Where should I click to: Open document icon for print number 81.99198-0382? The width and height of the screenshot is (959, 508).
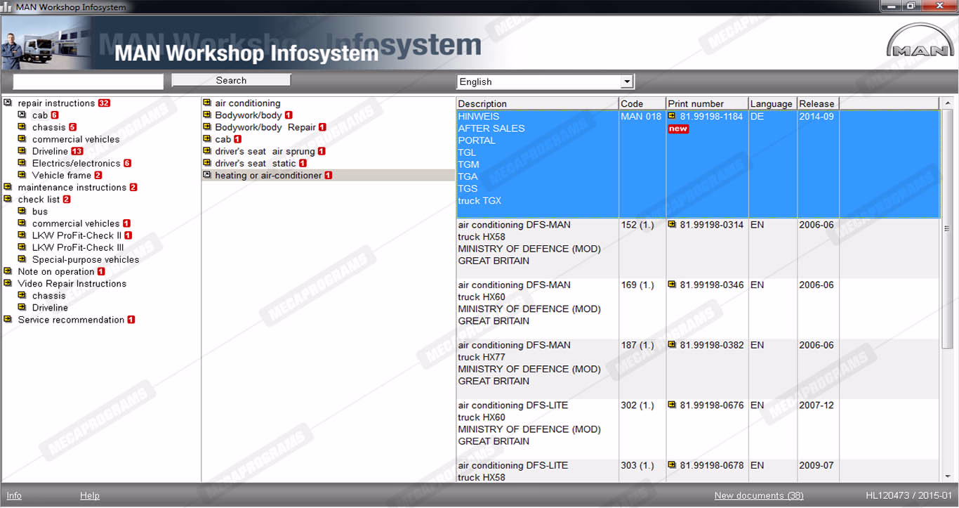pyautogui.click(x=672, y=345)
